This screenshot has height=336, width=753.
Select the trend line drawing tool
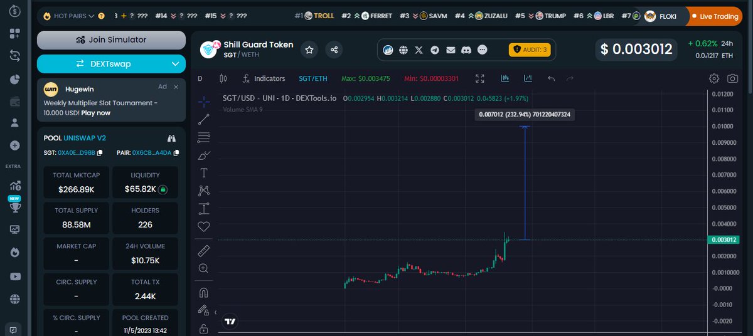(203, 119)
